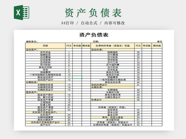Viewport: 186px width, 139px height.
Task: Select the 长期待摊费用 cell
Action: pyautogui.click(x=45, y=117)
